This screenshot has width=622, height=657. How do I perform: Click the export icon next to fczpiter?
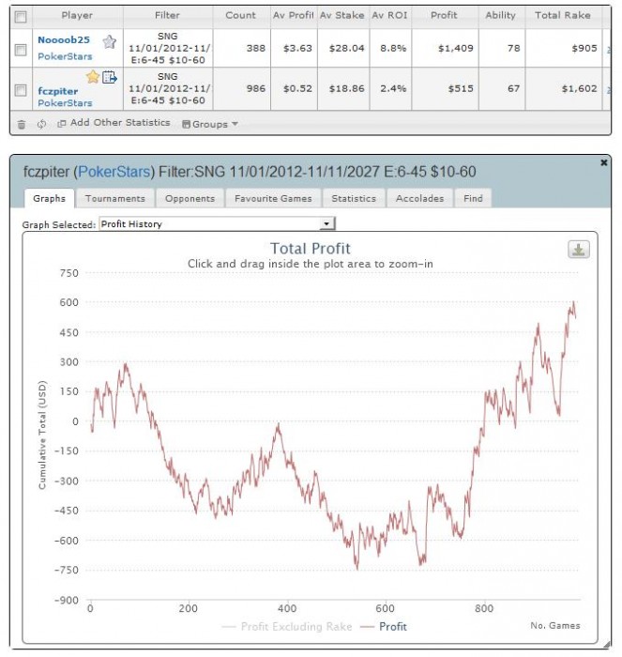pos(110,77)
